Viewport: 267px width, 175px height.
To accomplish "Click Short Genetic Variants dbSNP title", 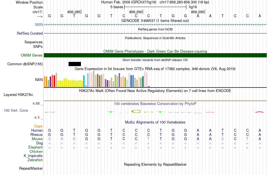I will pyautogui.click(x=155, y=60).
